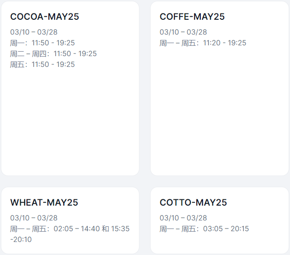Screen dimensions: 290x255
Task: Click the -20:10 continuation line in WHEAT card
Action: click(x=21, y=240)
